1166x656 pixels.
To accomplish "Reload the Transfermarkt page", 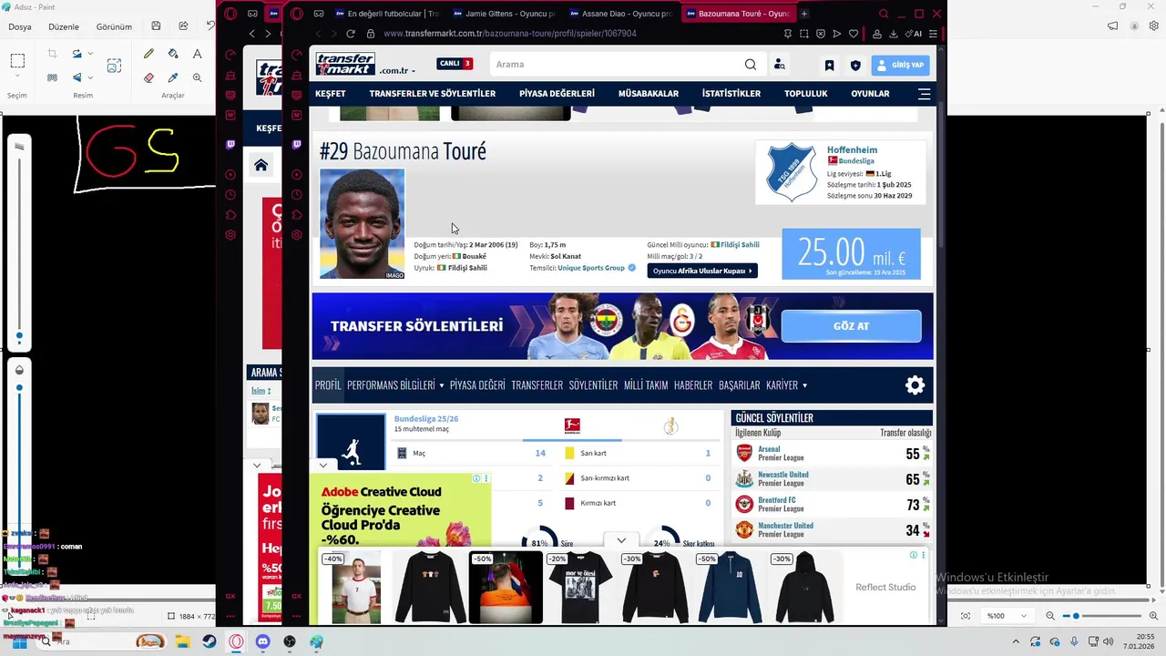I will tap(351, 34).
